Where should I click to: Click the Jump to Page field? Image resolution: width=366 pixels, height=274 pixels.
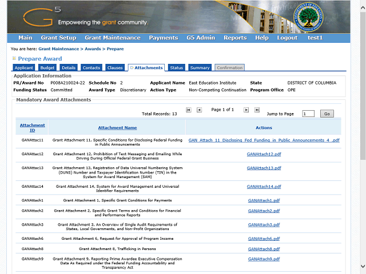(308, 114)
